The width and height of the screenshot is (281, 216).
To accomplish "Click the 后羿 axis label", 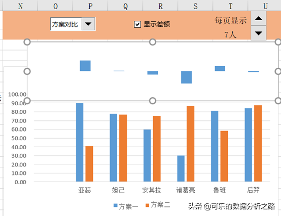I will (253, 190).
